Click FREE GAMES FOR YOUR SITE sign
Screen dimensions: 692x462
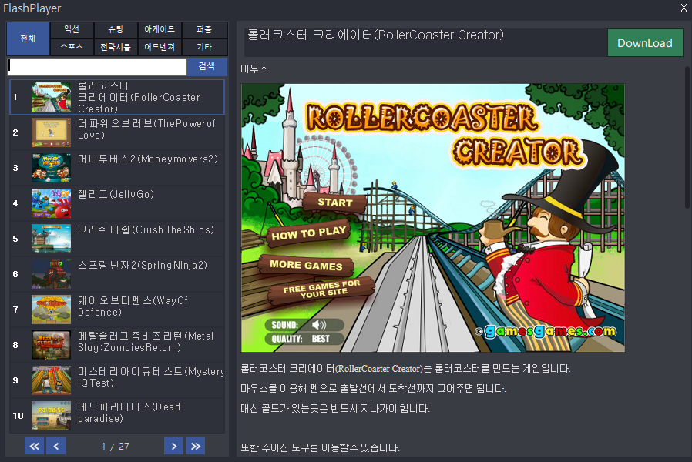click(x=322, y=290)
